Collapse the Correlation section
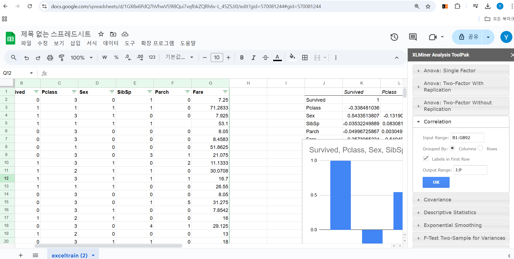The width and height of the screenshot is (514, 259). click(x=461, y=122)
